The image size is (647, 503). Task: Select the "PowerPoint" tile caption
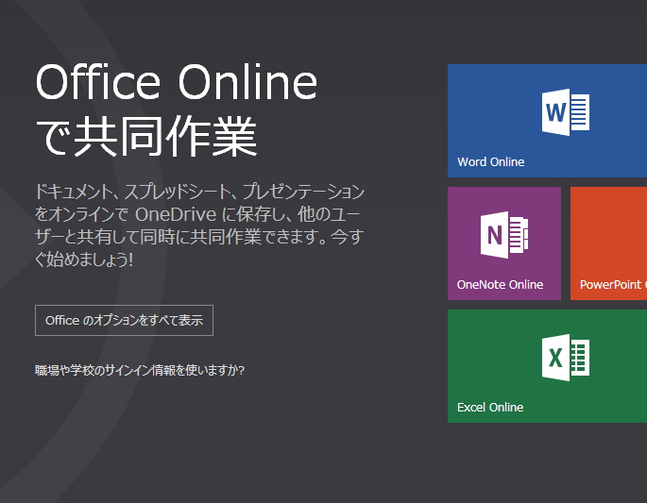pyautogui.click(x=612, y=284)
